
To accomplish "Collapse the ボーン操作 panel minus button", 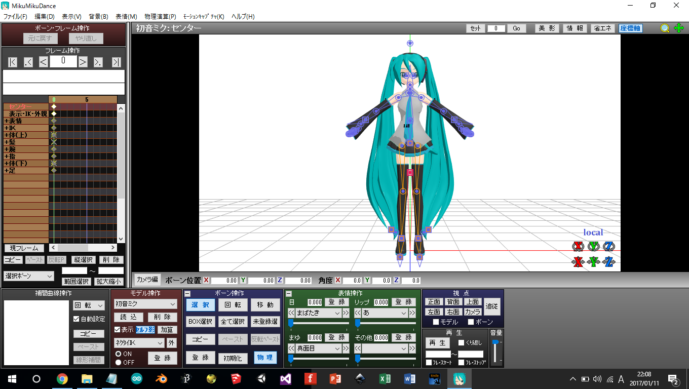I will (x=187, y=293).
